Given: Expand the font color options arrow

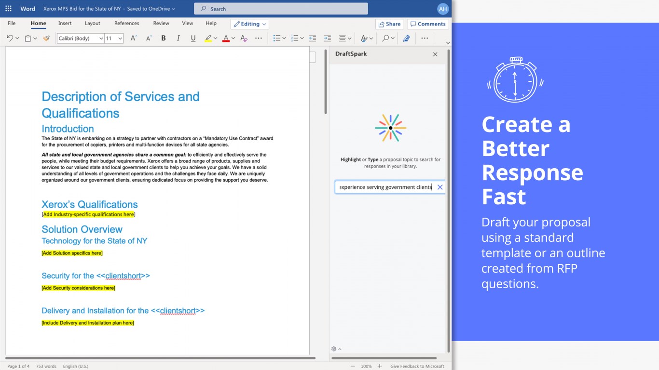Looking at the screenshot, I should pyautogui.click(x=233, y=38).
